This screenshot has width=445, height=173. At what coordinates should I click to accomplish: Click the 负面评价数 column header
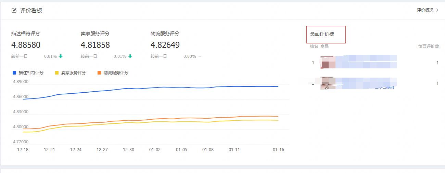click(x=428, y=46)
